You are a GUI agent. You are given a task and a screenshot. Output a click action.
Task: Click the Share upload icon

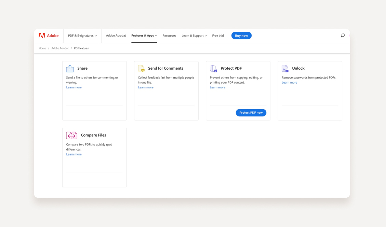point(70,69)
